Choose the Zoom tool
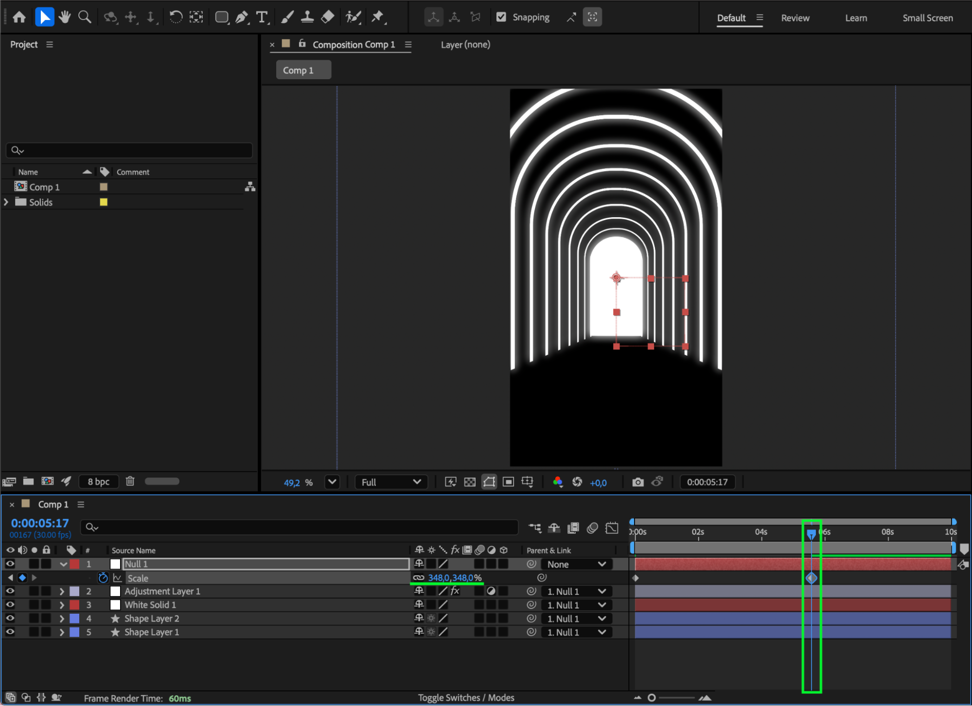972x706 pixels. [x=85, y=17]
